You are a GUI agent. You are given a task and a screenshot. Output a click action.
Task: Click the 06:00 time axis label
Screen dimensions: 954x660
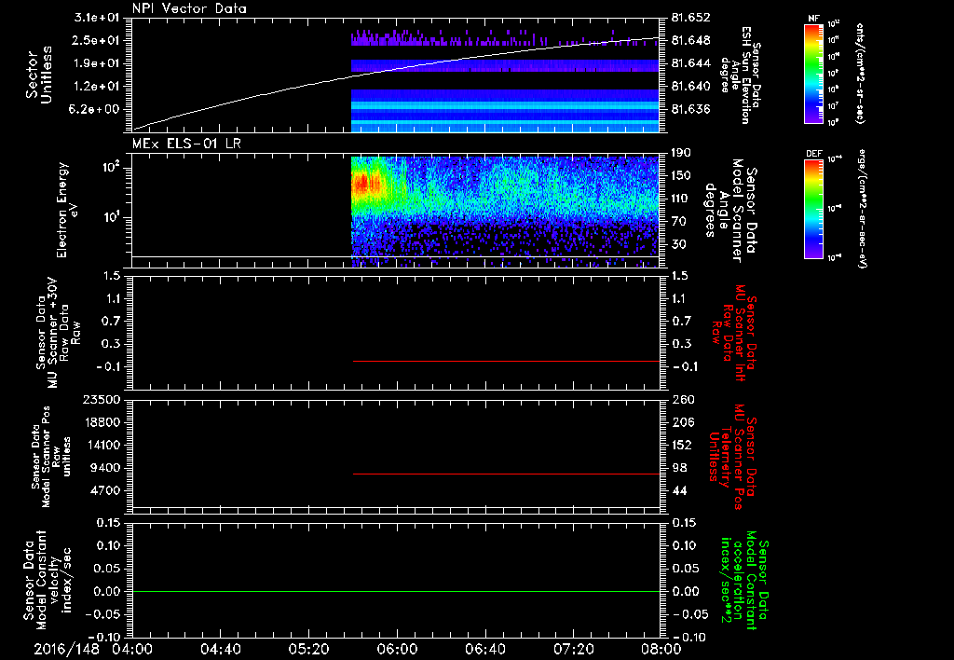coord(397,649)
